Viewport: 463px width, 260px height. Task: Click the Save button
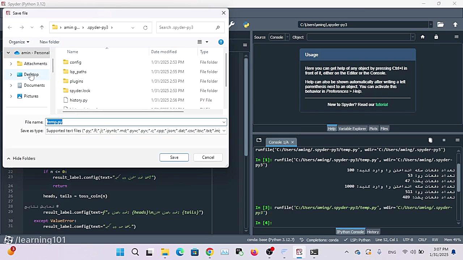[174, 157]
